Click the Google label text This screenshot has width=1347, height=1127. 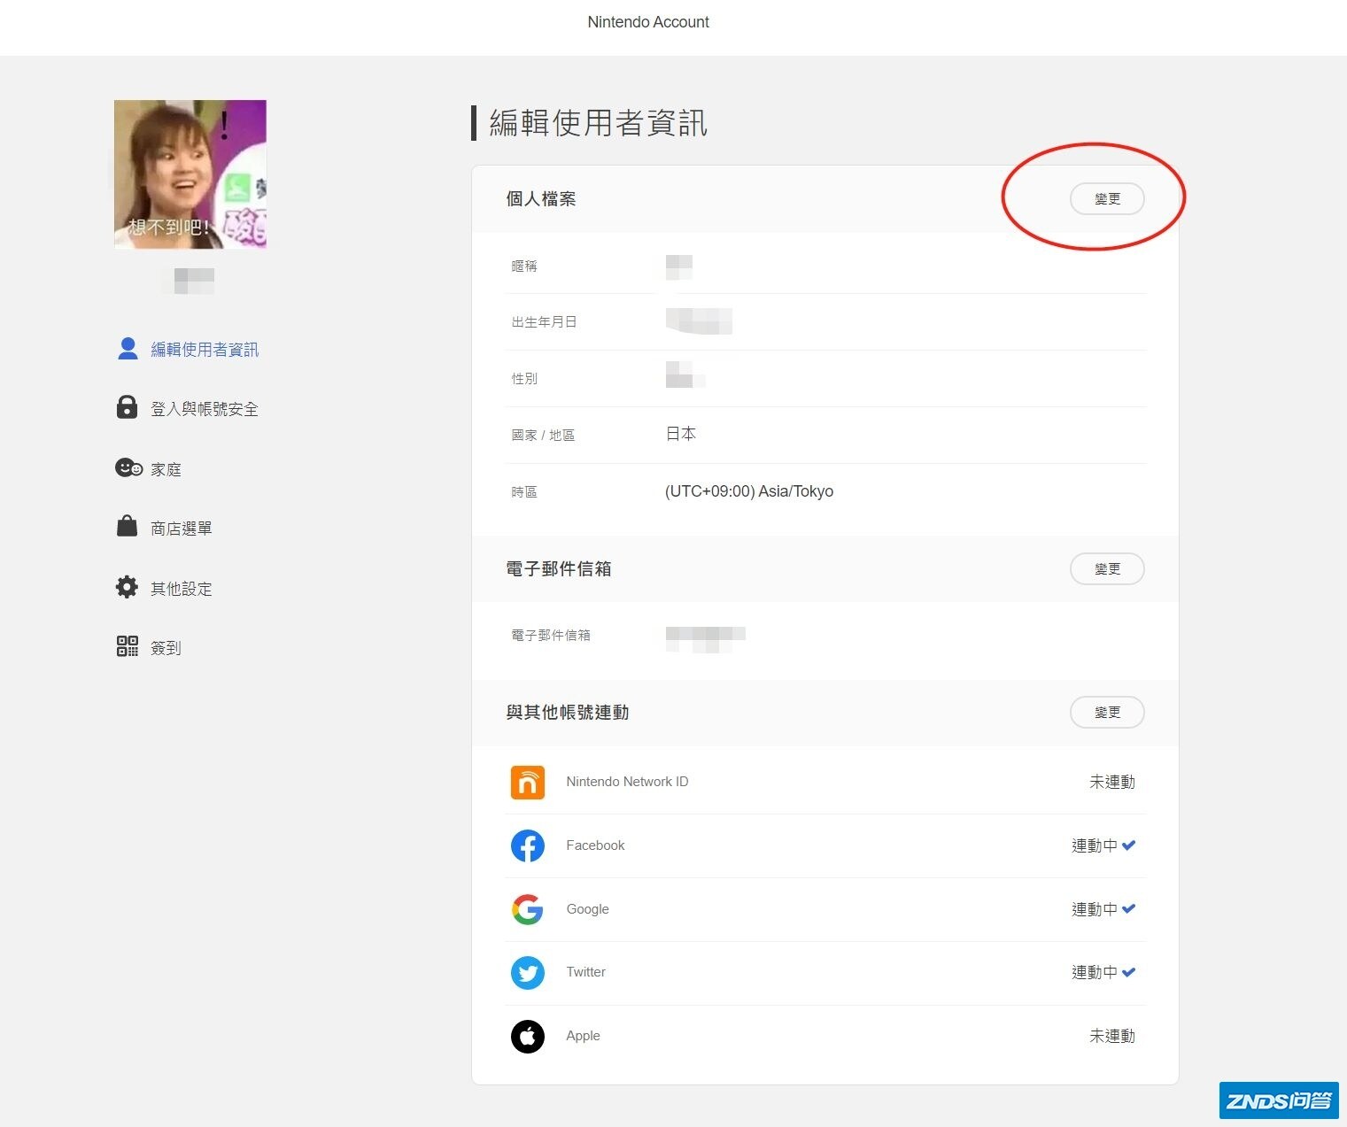point(587,909)
